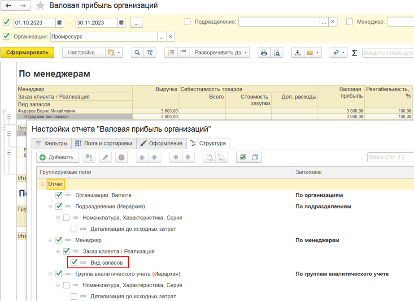Click the Добавить button in settings
Viewport: 414px width, 301px height.
point(57,157)
